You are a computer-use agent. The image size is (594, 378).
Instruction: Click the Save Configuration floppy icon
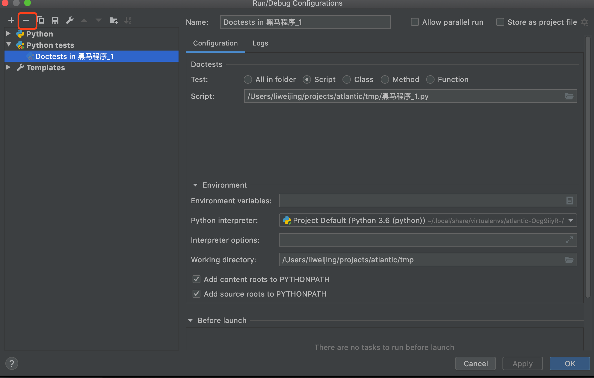coord(55,20)
